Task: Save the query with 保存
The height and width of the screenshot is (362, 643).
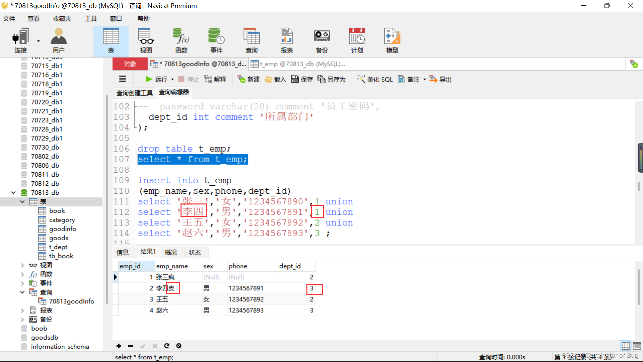Action: [302, 79]
